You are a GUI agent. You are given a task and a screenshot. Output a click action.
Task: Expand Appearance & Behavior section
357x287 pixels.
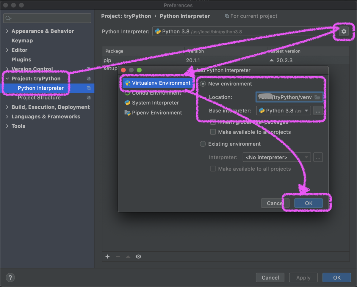(7, 31)
